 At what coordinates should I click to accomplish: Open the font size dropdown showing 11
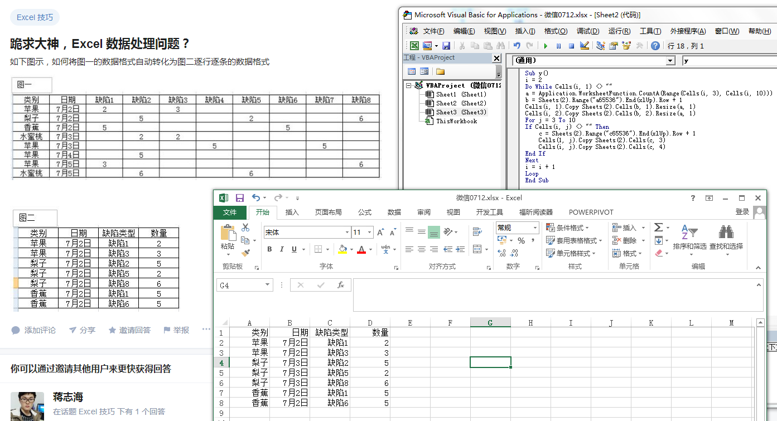tap(370, 233)
